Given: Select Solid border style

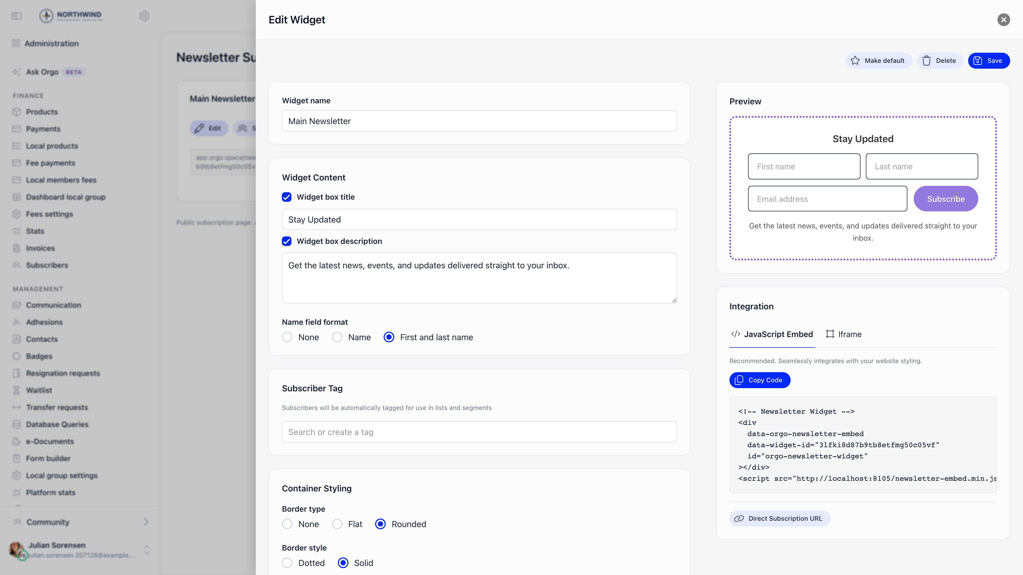Looking at the screenshot, I should [343, 563].
